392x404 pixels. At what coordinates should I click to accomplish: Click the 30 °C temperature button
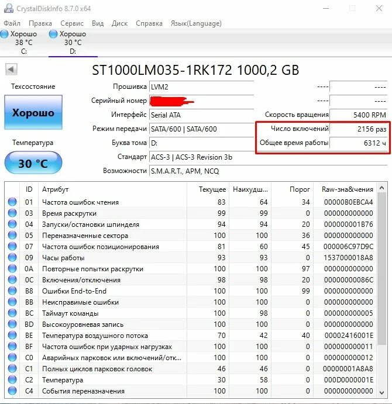coord(33,163)
